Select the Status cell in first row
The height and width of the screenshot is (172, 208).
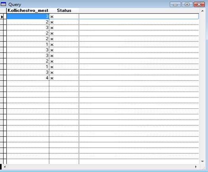coord(64,16)
